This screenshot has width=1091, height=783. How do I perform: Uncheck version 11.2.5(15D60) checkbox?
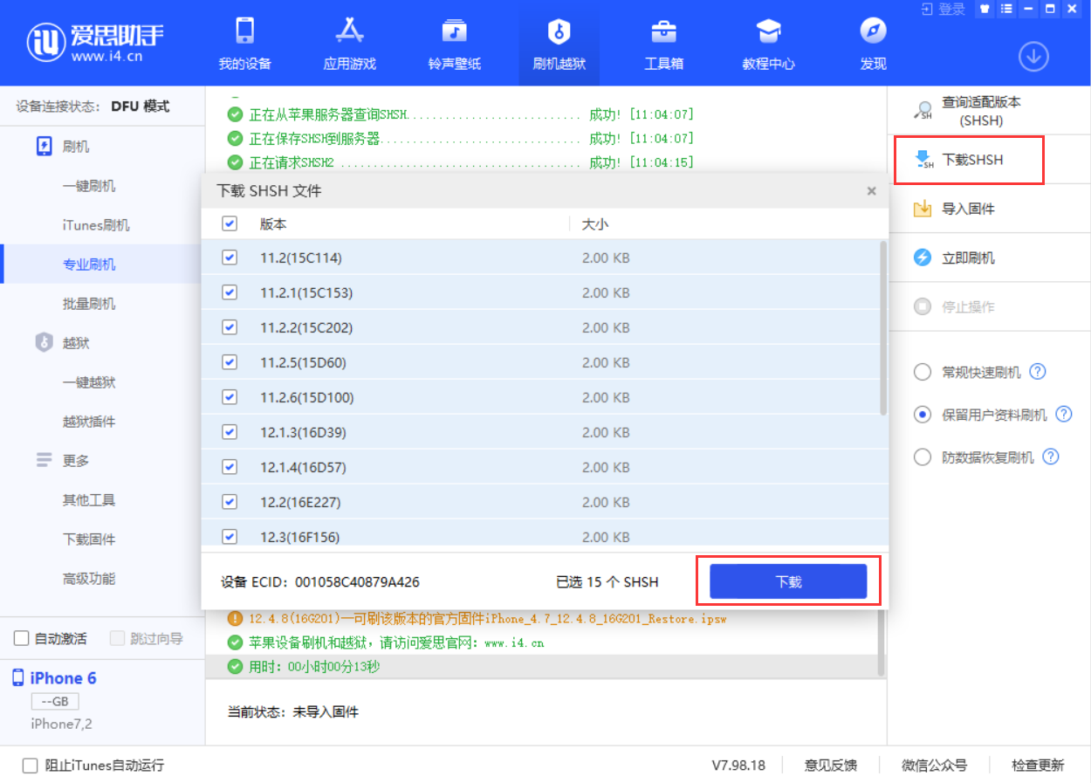[230, 362]
